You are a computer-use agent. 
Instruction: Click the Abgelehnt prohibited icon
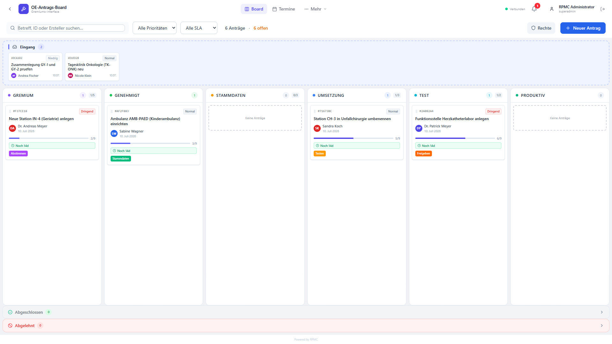tap(10, 326)
